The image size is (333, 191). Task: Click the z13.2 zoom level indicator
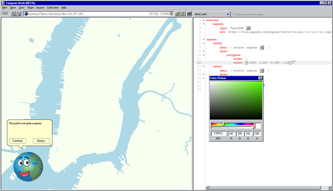[x=5, y=14]
